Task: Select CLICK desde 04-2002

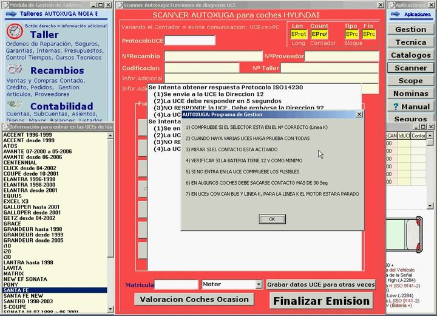Action: click(55, 168)
